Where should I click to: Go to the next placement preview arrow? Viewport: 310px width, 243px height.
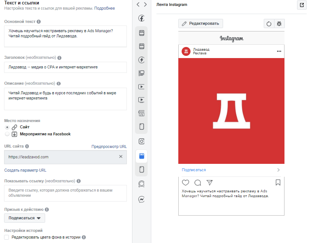(145, 4)
